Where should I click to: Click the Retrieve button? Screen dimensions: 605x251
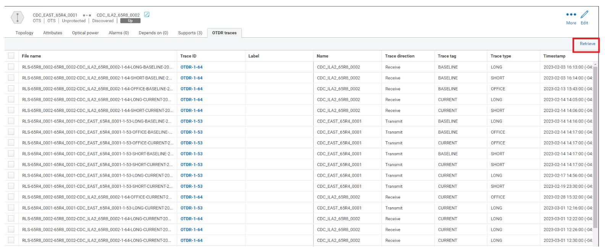tap(587, 44)
